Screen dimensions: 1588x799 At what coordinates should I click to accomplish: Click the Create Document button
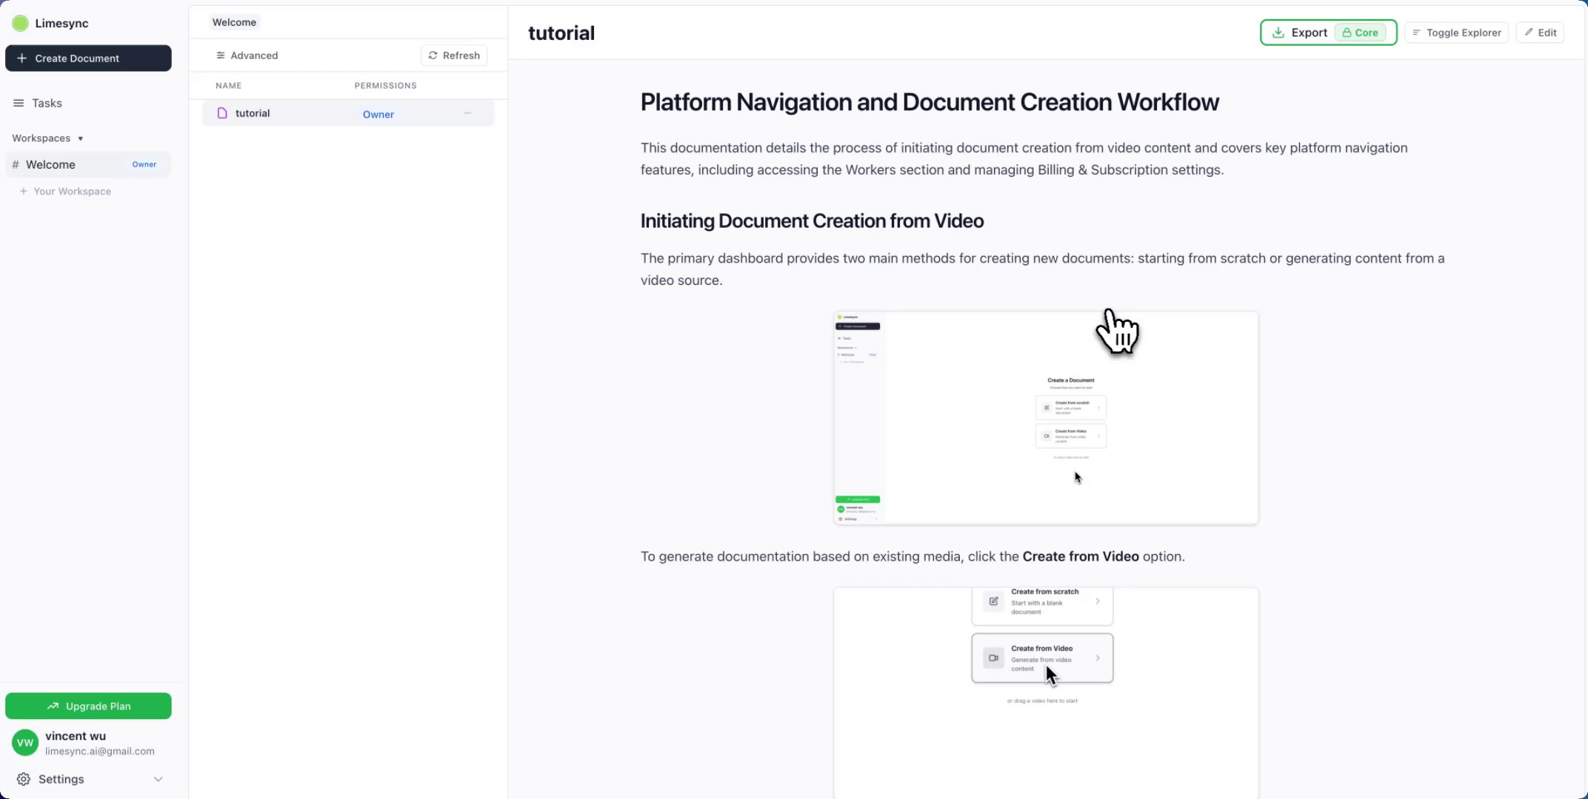coord(88,58)
